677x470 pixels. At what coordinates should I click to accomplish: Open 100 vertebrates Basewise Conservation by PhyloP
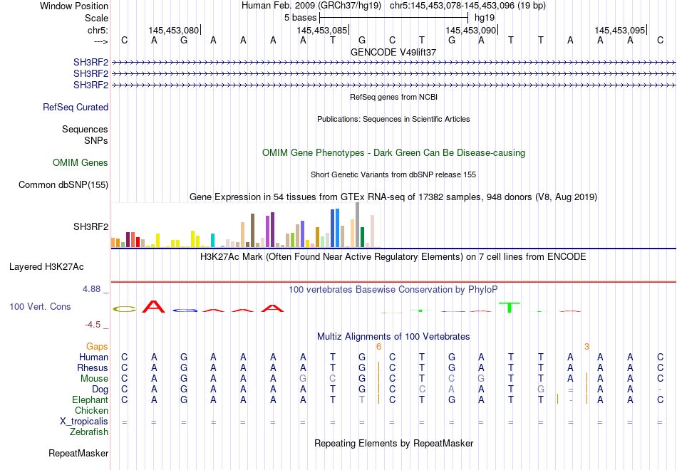pyautogui.click(x=393, y=290)
